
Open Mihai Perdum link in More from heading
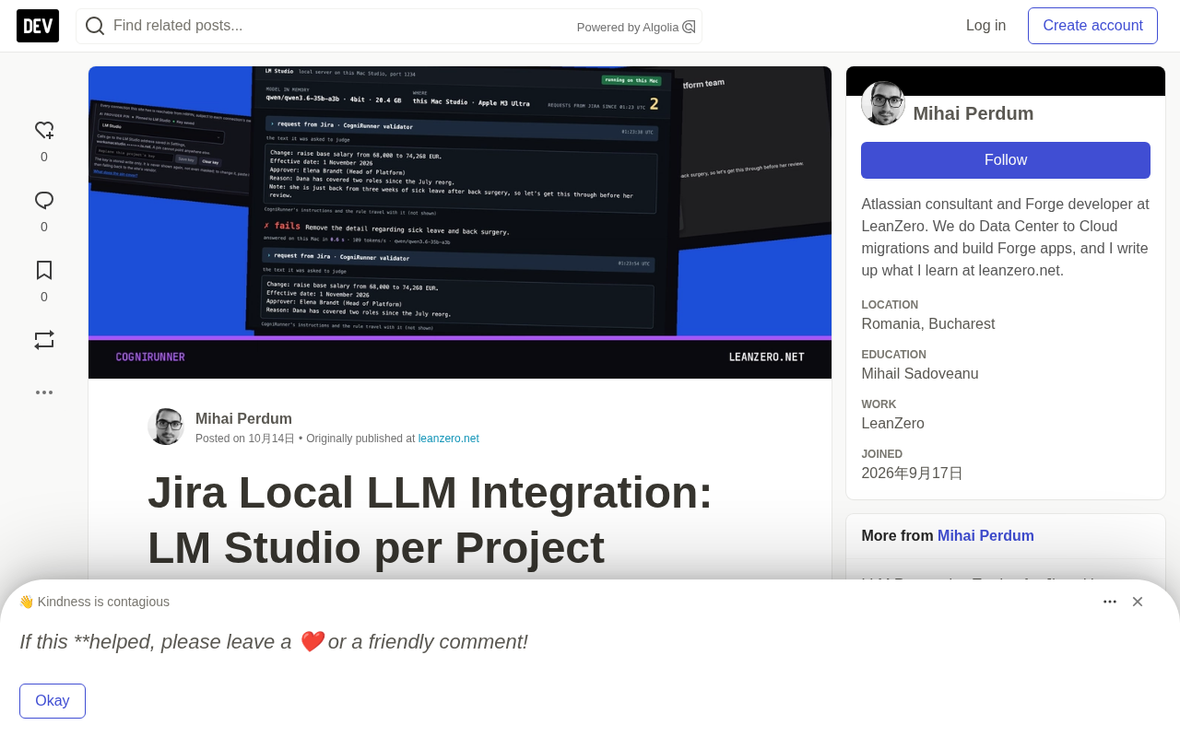985,536
